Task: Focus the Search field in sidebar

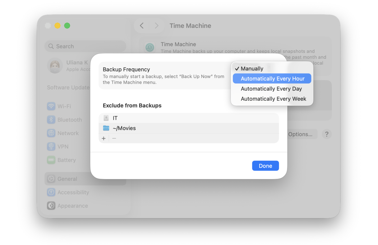Action: click(x=85, y=46)
